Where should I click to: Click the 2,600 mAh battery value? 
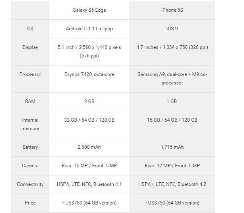coord(89,147)
